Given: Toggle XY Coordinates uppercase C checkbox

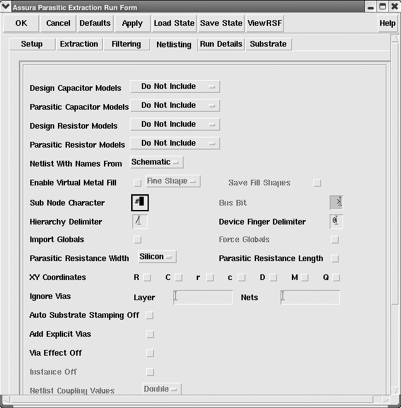Looking at the screenshot, I should click(x=178, y=277).
